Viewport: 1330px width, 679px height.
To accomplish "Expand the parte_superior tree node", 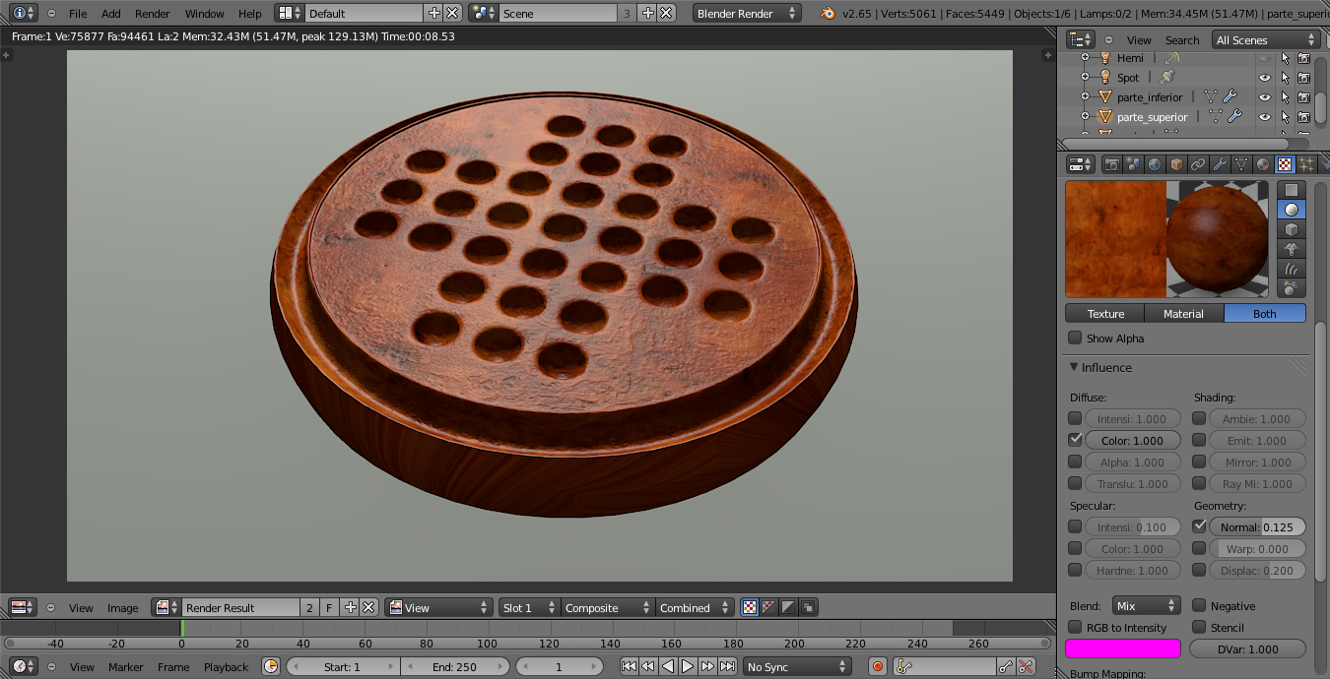I will point(1085,117).
